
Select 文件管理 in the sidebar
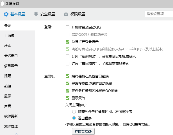17,126
